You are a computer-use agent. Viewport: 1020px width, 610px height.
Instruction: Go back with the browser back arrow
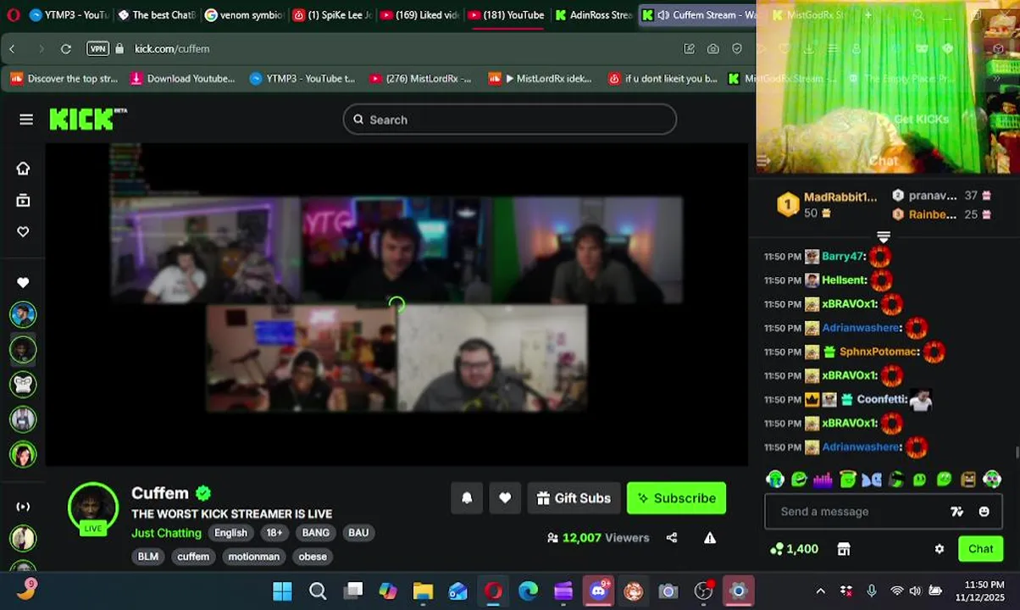(x=12, y=48)
